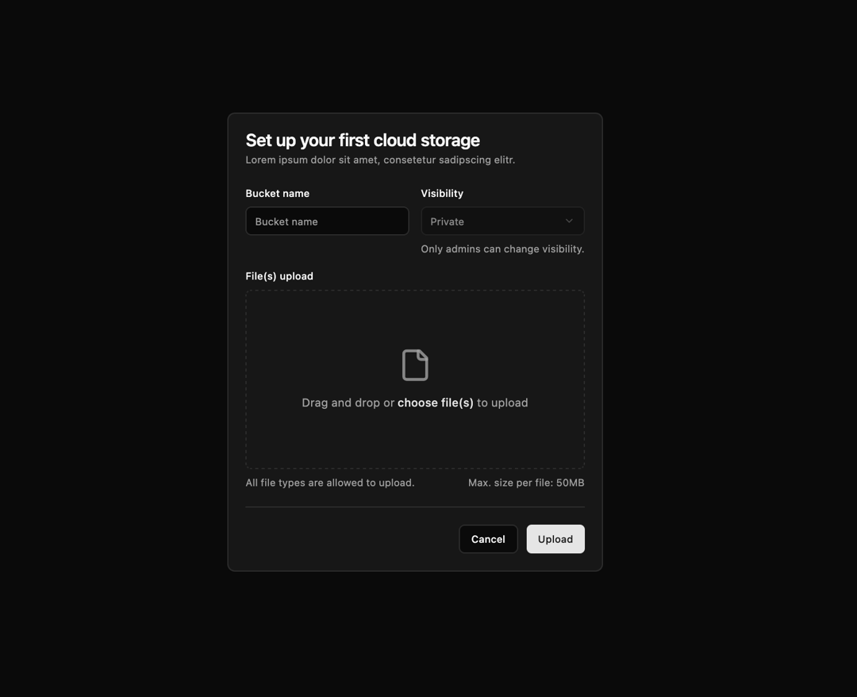Click the 'Set up your first cloud storage' heading
This screenshot has width=857, height=697.
tap(363, 141)
